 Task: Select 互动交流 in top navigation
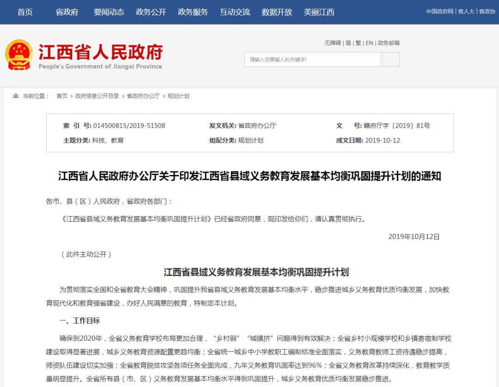click(235, 12)
